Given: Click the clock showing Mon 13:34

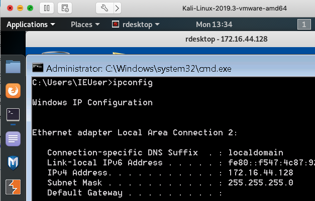Looking at the screenshot, I should point(214,25).
